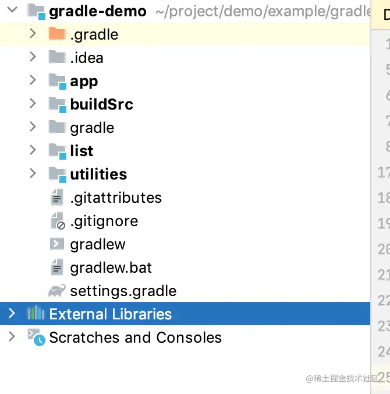The width and height of the screenshot is (390, 394).
Task: Expand the External Libraries node
Action: (x=12, y=314)
